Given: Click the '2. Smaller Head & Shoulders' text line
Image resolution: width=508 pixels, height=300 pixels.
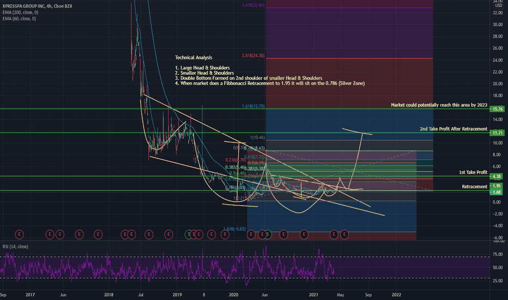Looking at the screenshot, I should [x=204, y=73].
